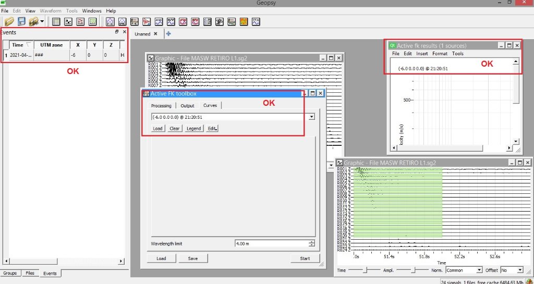
Task: Open the Offset dropdown set to No
Action: [519, 270]
